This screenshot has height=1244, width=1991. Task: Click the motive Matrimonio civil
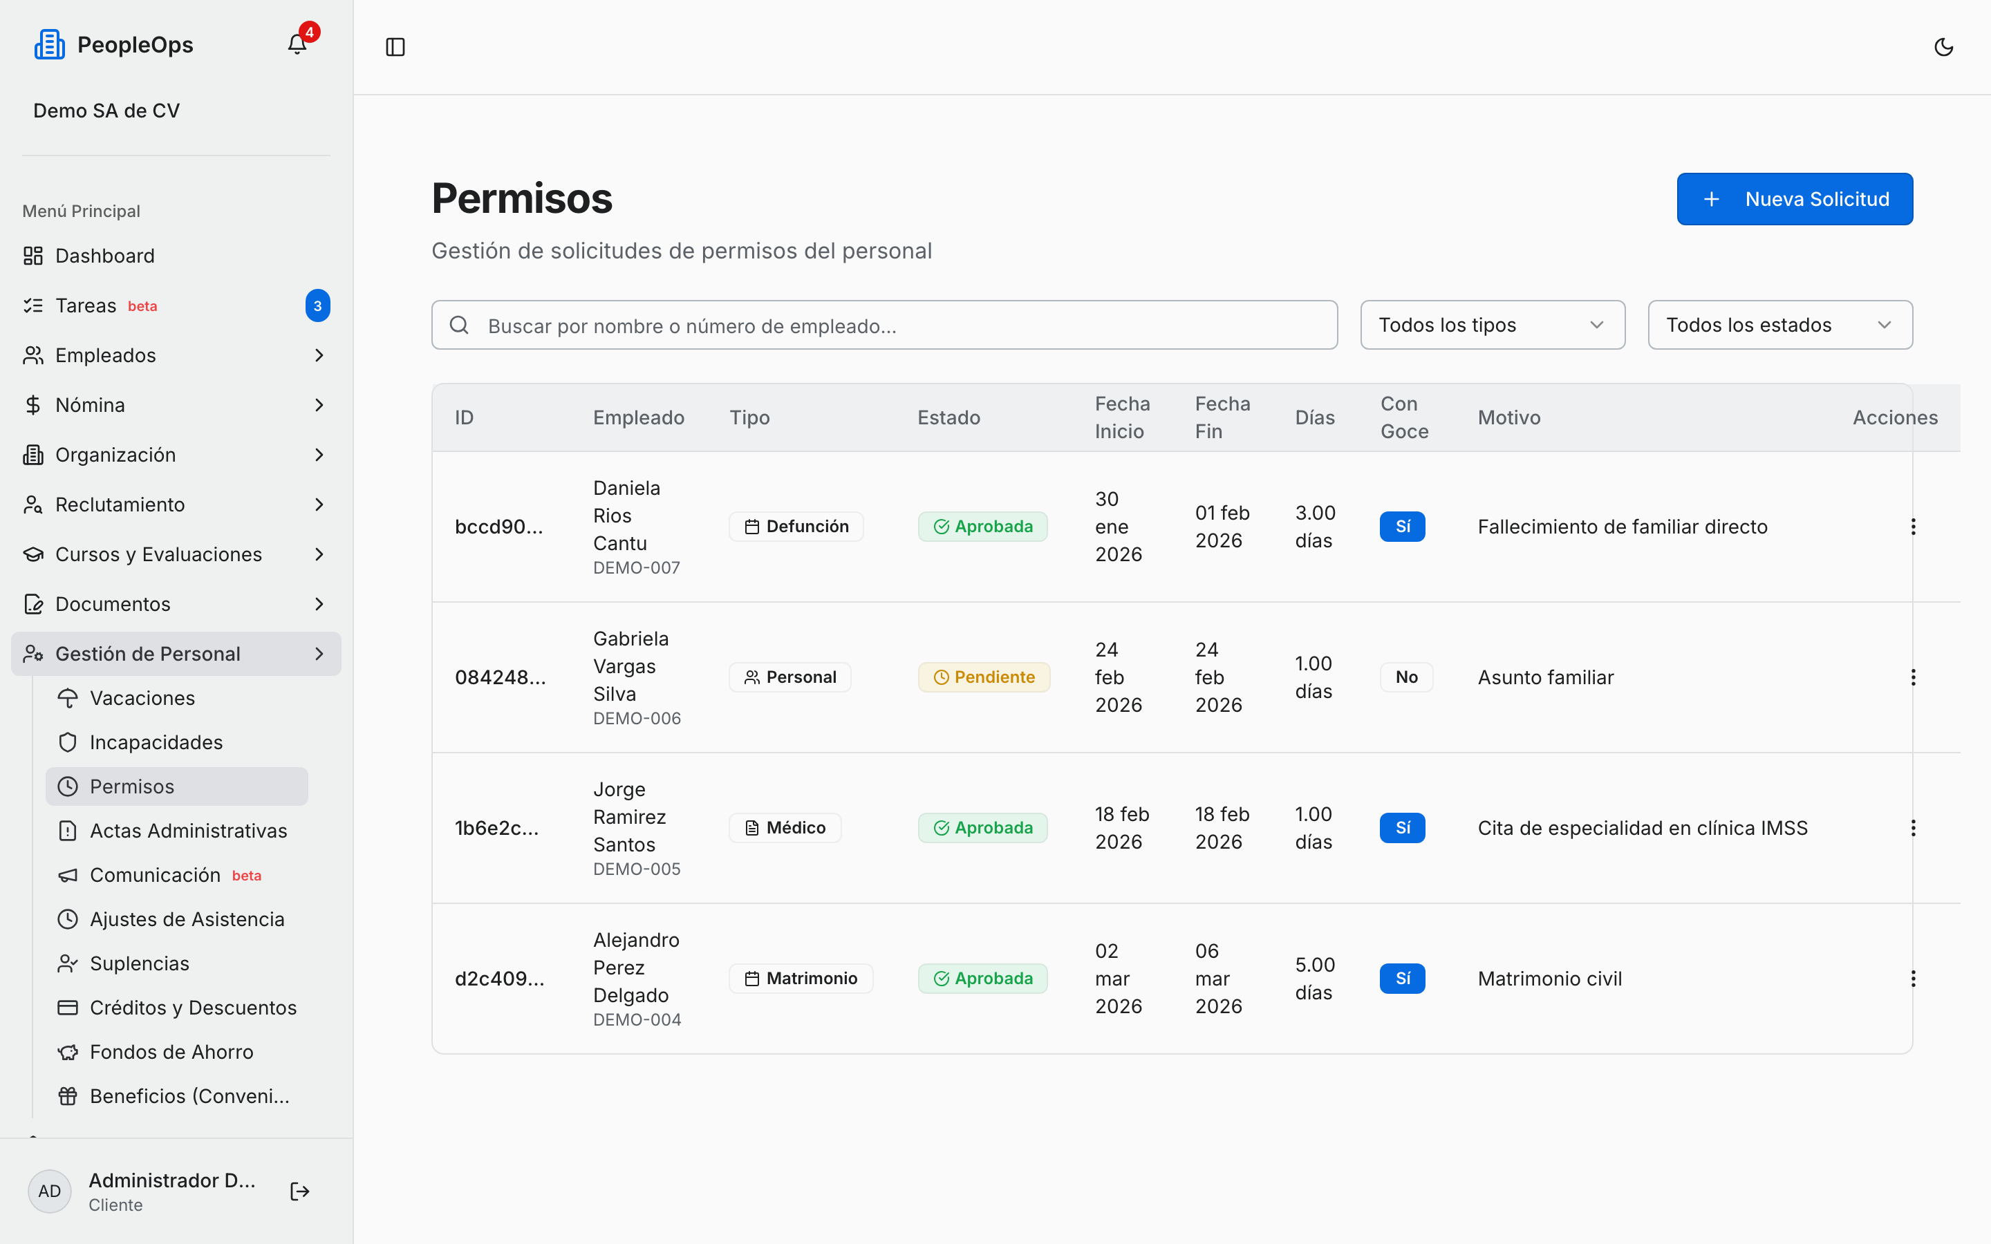click(1549, 978)
